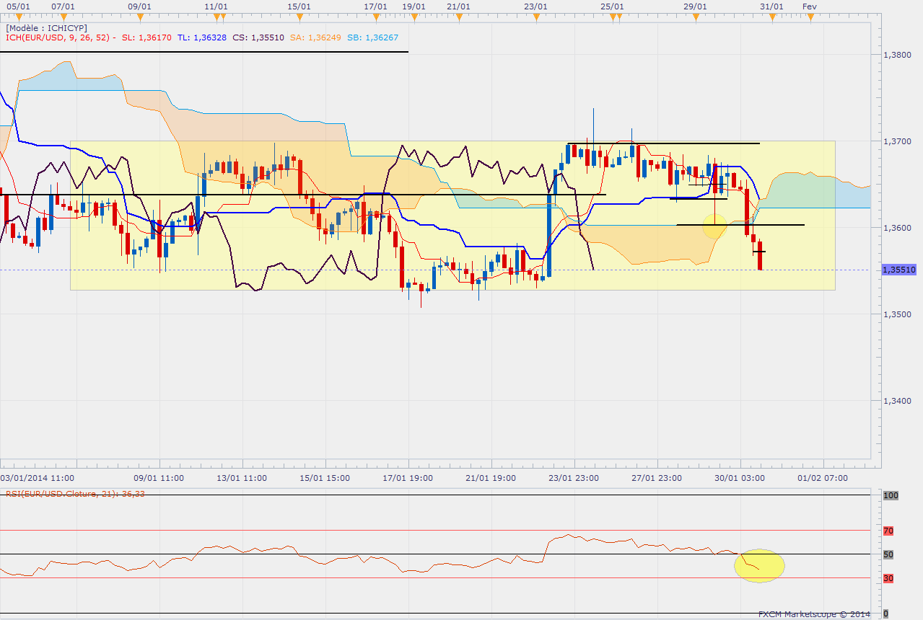
Task: Select the RSI(EUR/USD,Cloture, 21) indicator label
Action: (74, 494)
